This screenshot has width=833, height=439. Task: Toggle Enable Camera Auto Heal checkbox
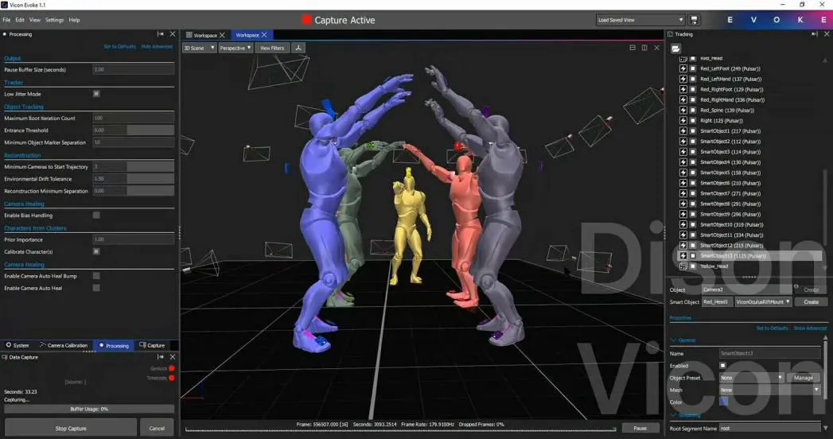point(96,288)
